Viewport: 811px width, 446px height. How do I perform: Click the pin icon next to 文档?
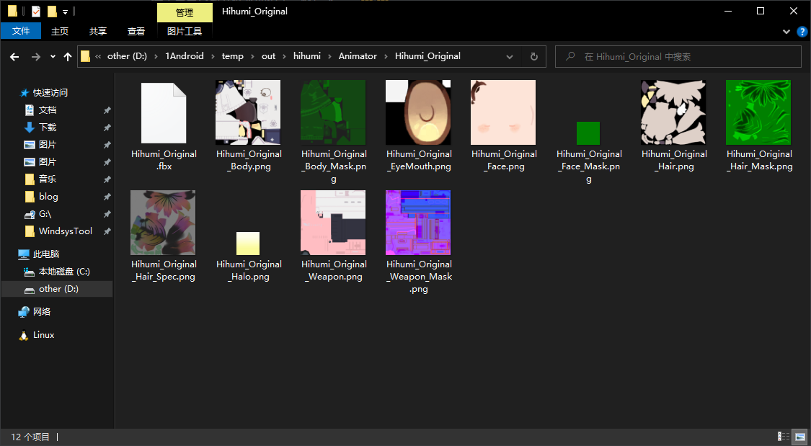[107, 110]
